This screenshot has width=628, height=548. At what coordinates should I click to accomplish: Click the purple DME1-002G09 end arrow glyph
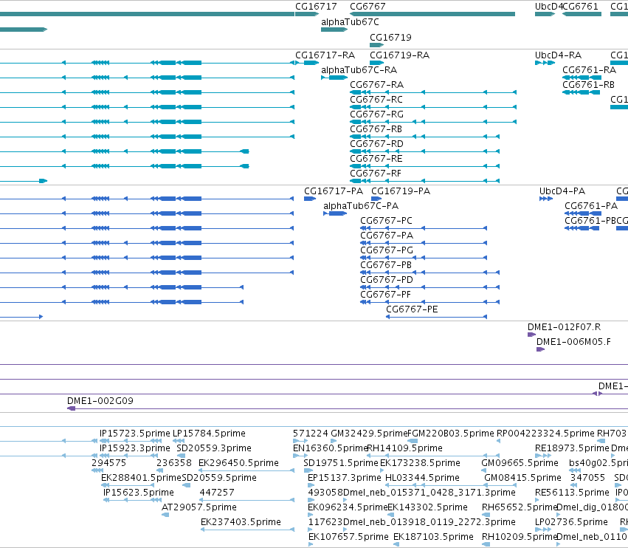[72, 408]
